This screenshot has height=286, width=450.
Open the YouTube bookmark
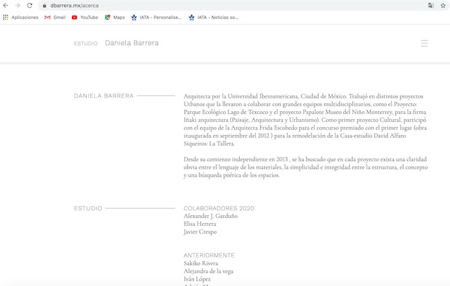[85, 18]
